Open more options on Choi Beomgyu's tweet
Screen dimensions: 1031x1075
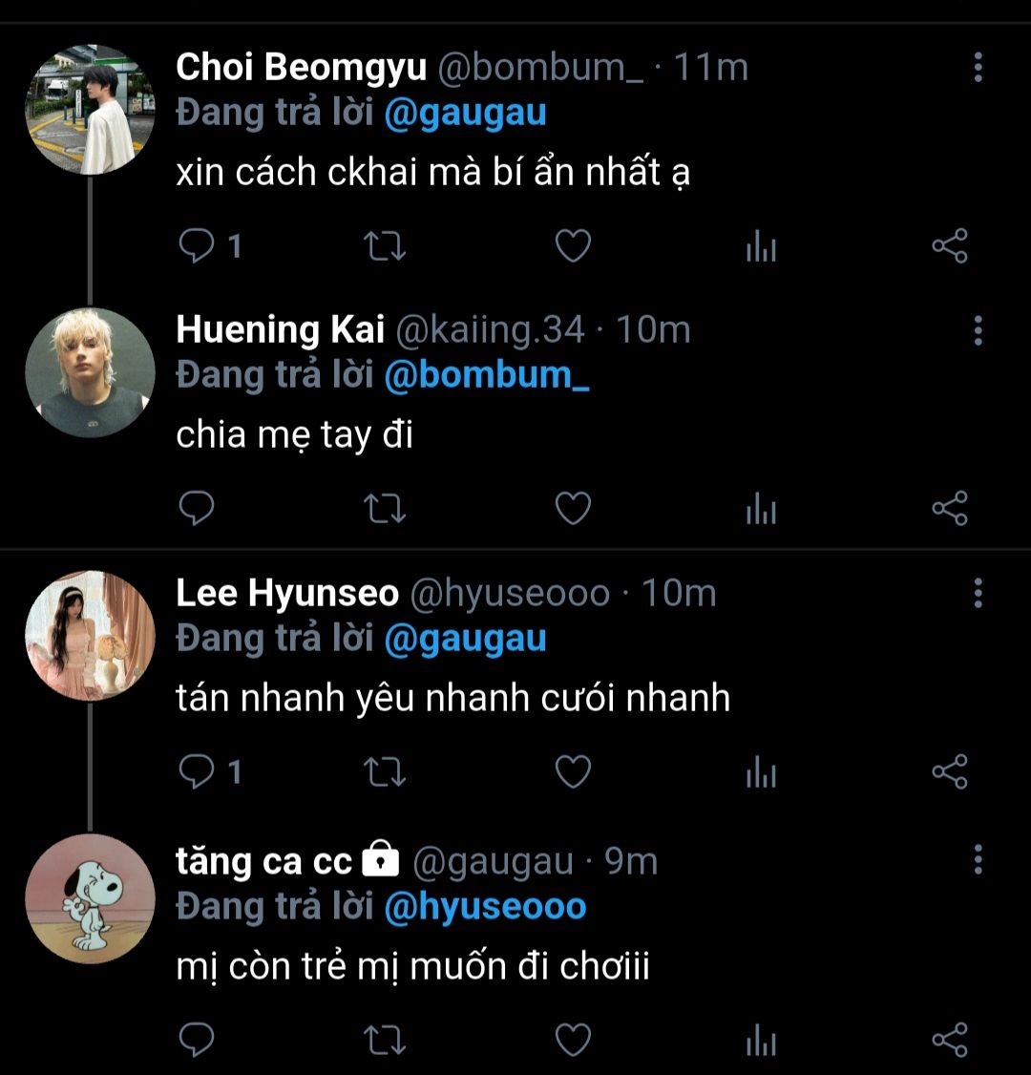click(x=978, y=68)
